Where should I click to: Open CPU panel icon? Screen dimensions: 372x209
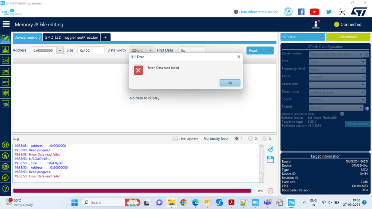(5, 71)
